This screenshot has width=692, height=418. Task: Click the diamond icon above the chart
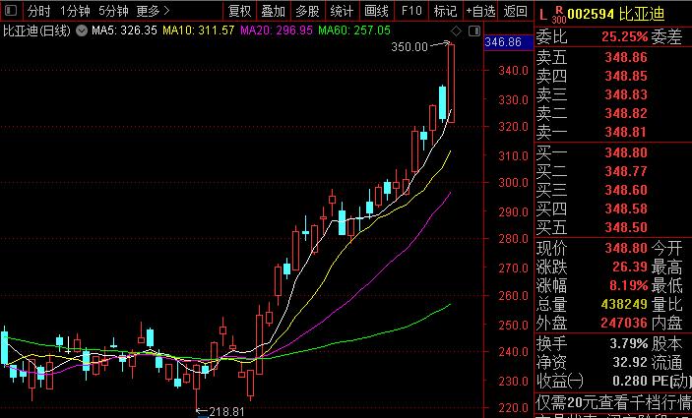[x=457, y=30]
